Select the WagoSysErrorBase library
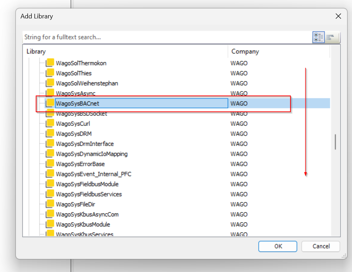Viewport: 352px width, 272px height. tap(80, 164)
